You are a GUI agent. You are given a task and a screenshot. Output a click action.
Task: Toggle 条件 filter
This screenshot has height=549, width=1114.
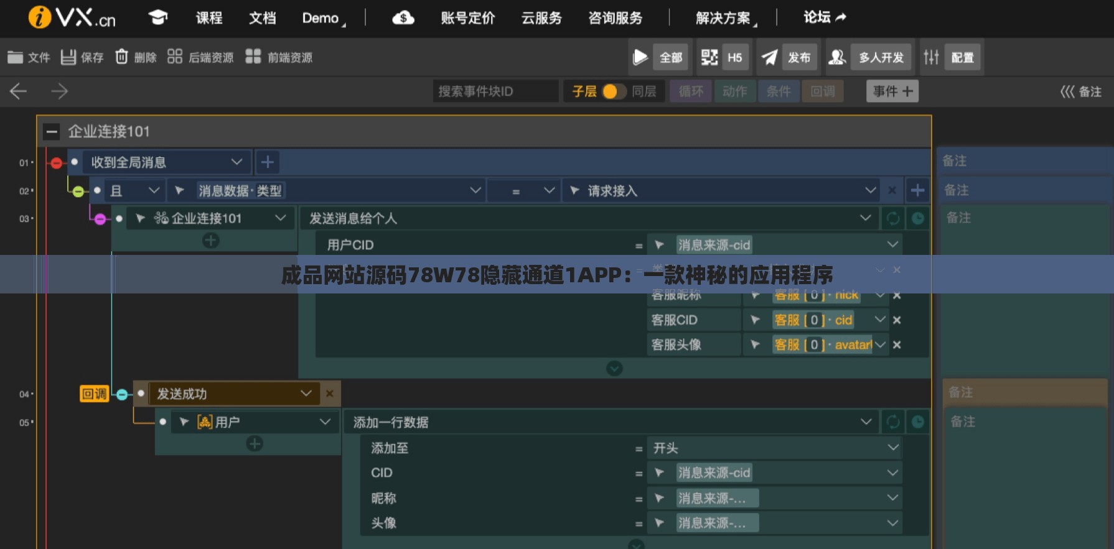(x=779, y=91)
